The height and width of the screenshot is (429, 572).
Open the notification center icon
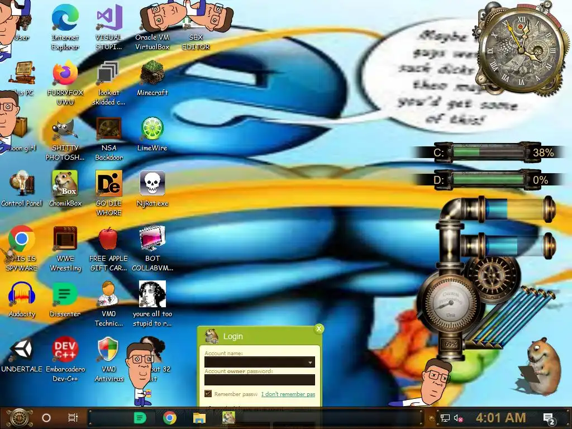pos(549,418)
